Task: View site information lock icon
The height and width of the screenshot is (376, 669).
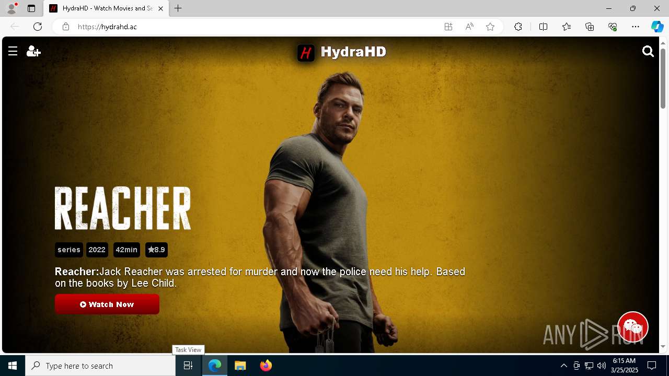Action: click(66, 27)
